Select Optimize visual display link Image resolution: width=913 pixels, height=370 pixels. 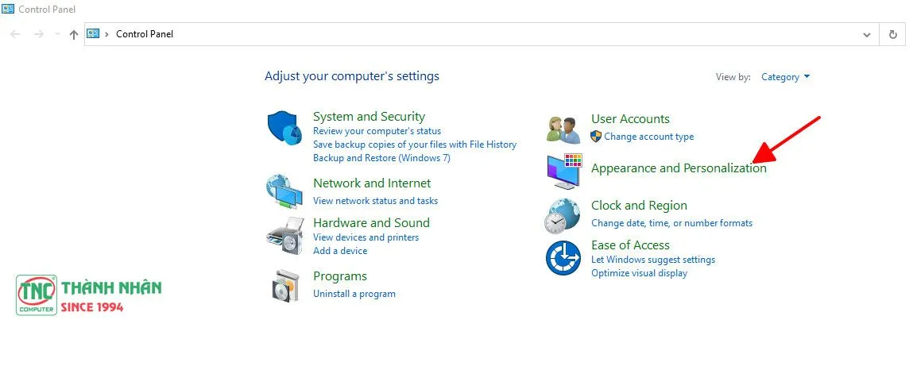pos(639,273)
